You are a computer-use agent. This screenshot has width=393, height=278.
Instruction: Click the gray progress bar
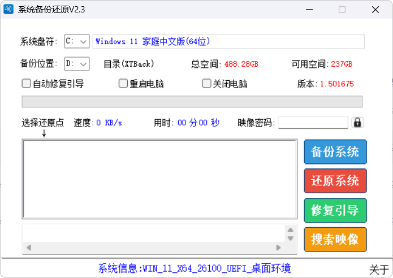192,102
